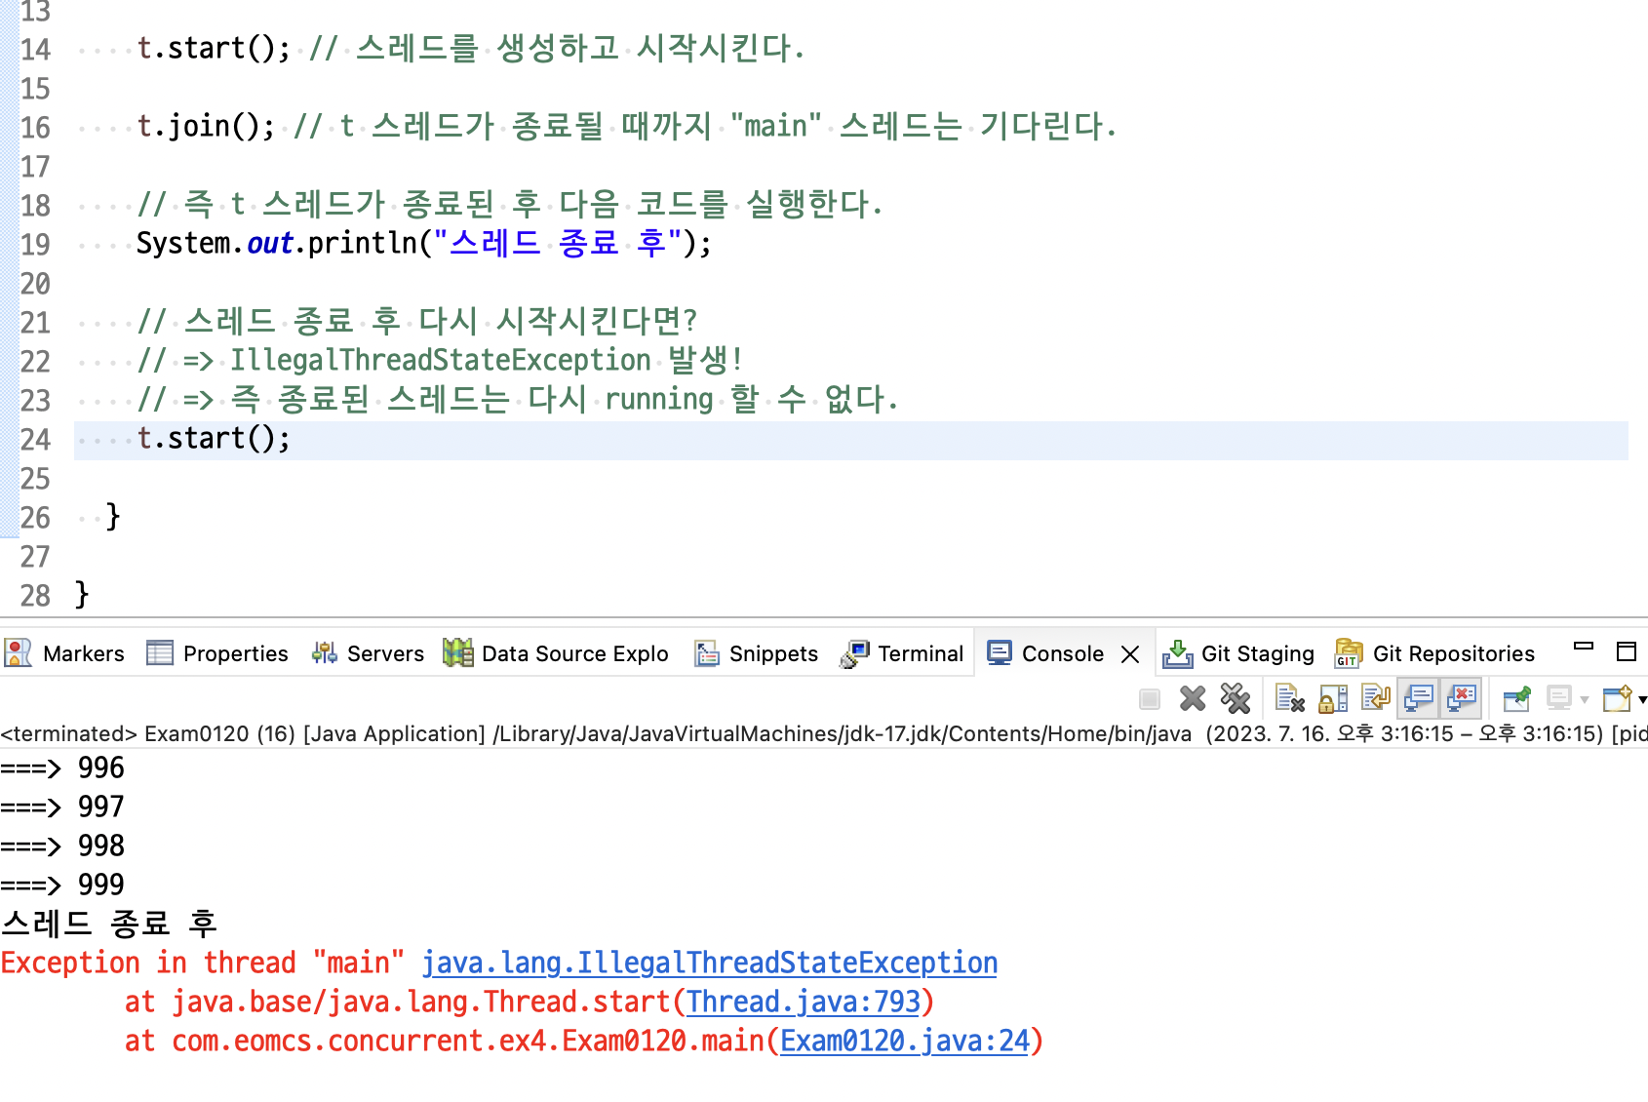Viewport: 1648px width, 1102px height.
Task: Click the Markers tab icon
Action: coord(19,652)
